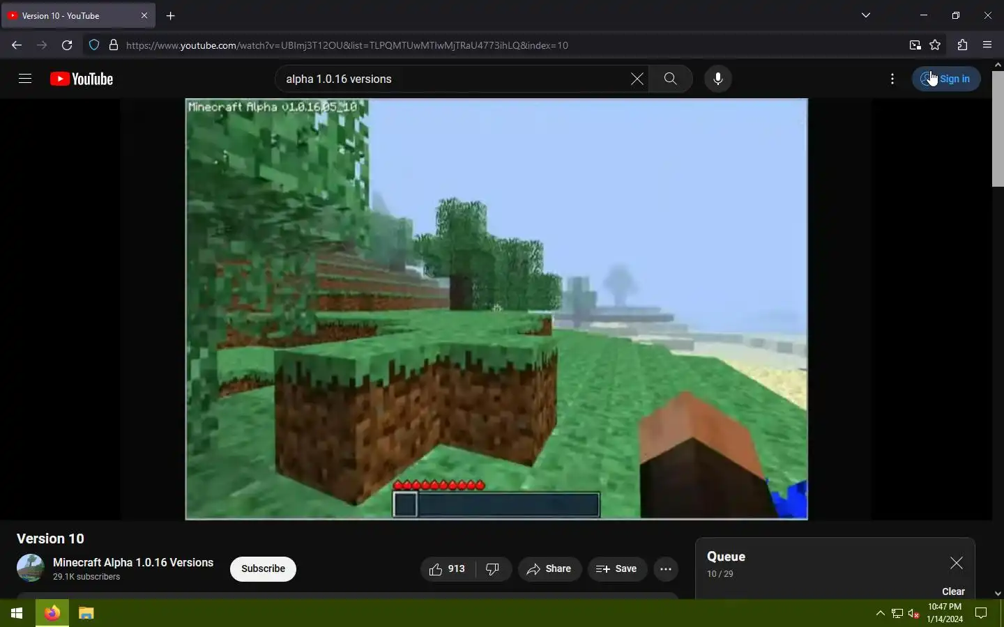Start voice search with microphone icon
The image size is (1004, 627).
click(x=718, y=79)
